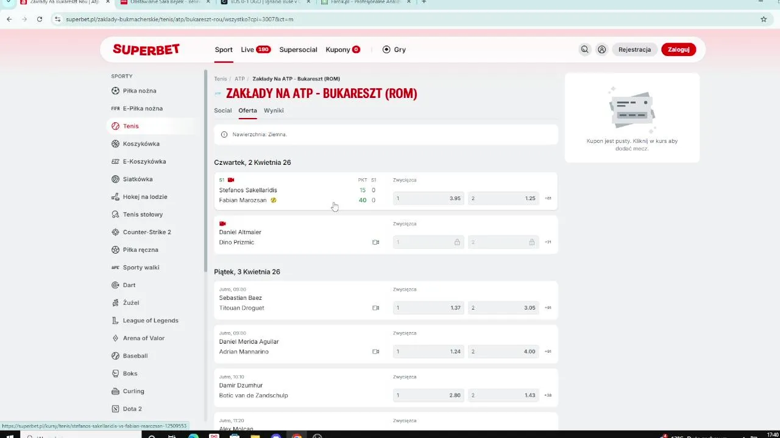Bet on Adrian Mannarino at 4.00

(x=503, y=352)
